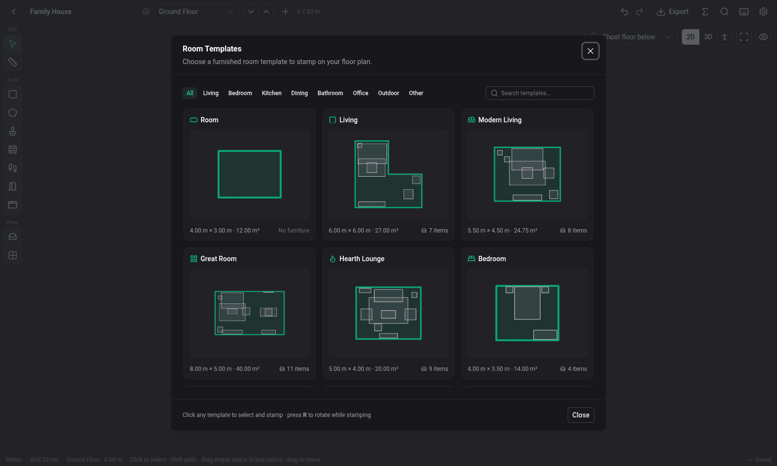The height and width of the screenshot is (466, 777).
Task: Toggle walk-through person view
Action: [724, 37]
